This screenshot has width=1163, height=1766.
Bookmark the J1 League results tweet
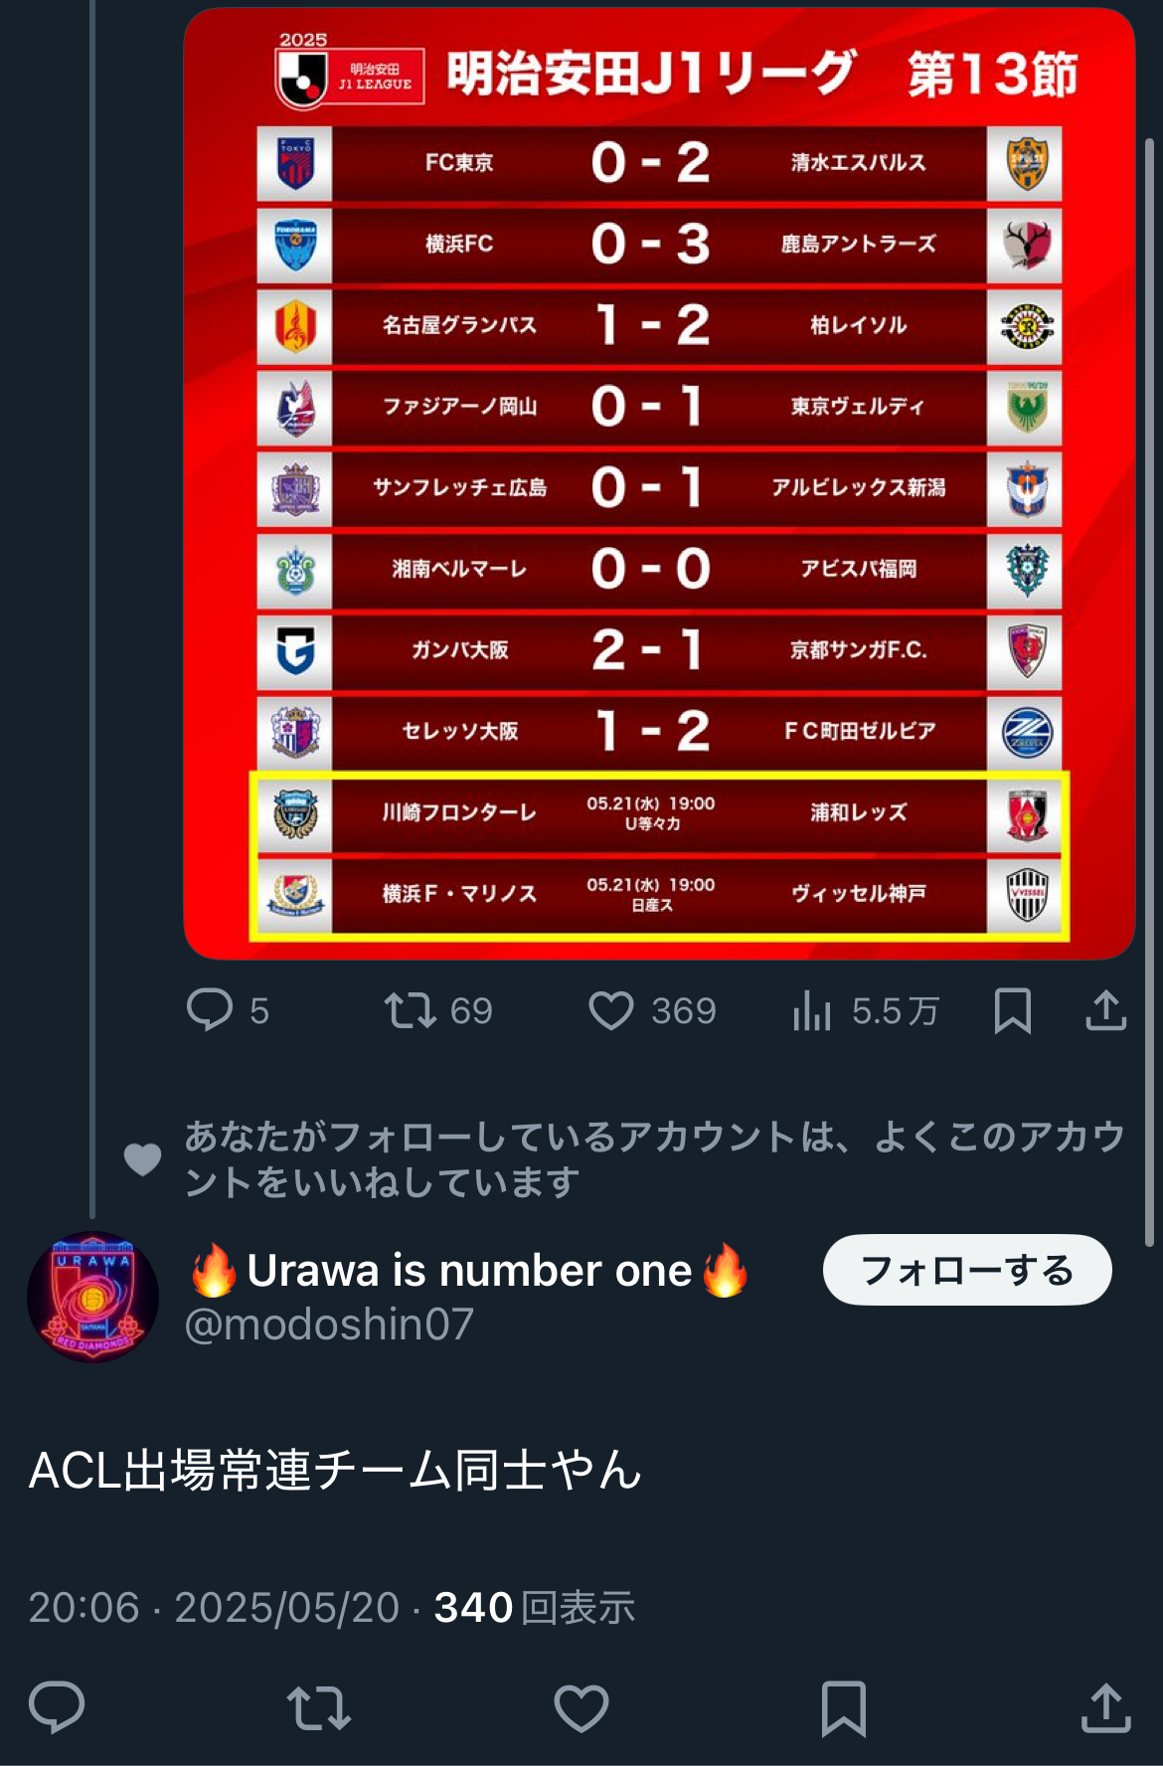[x=1012, y=1010]
